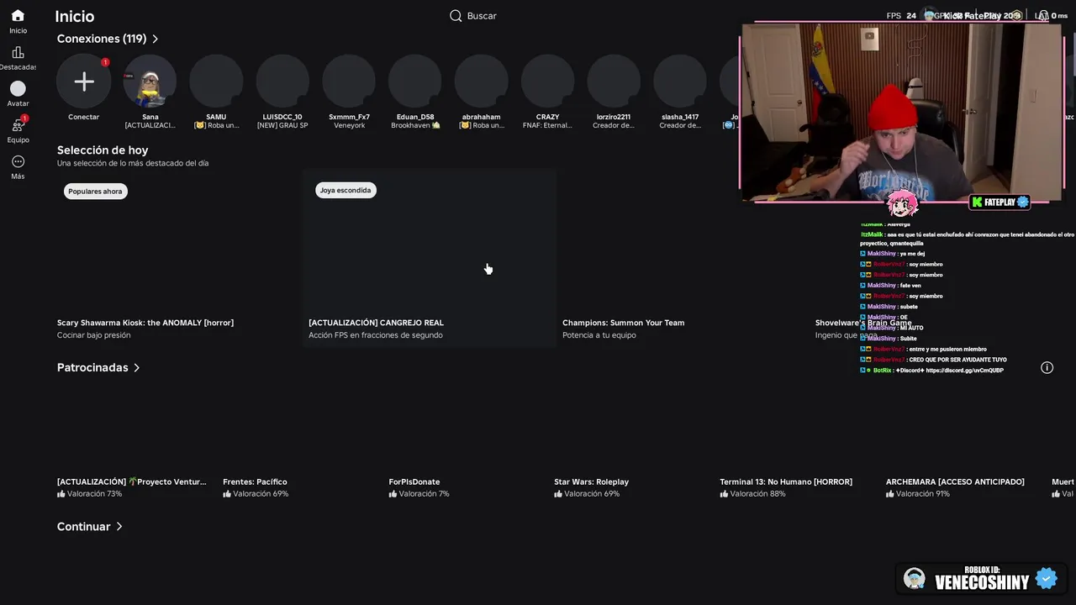
Task: Click the Discord link in chat
Action: [x=964, y=371]
